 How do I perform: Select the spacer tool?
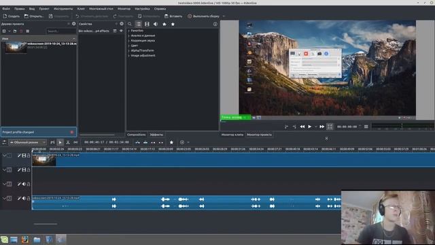[75, 142]
